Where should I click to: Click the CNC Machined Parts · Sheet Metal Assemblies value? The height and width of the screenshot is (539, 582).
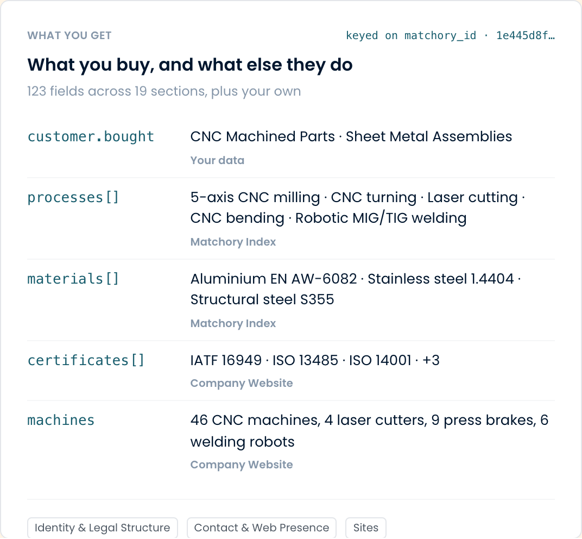[x=351, y=137]
